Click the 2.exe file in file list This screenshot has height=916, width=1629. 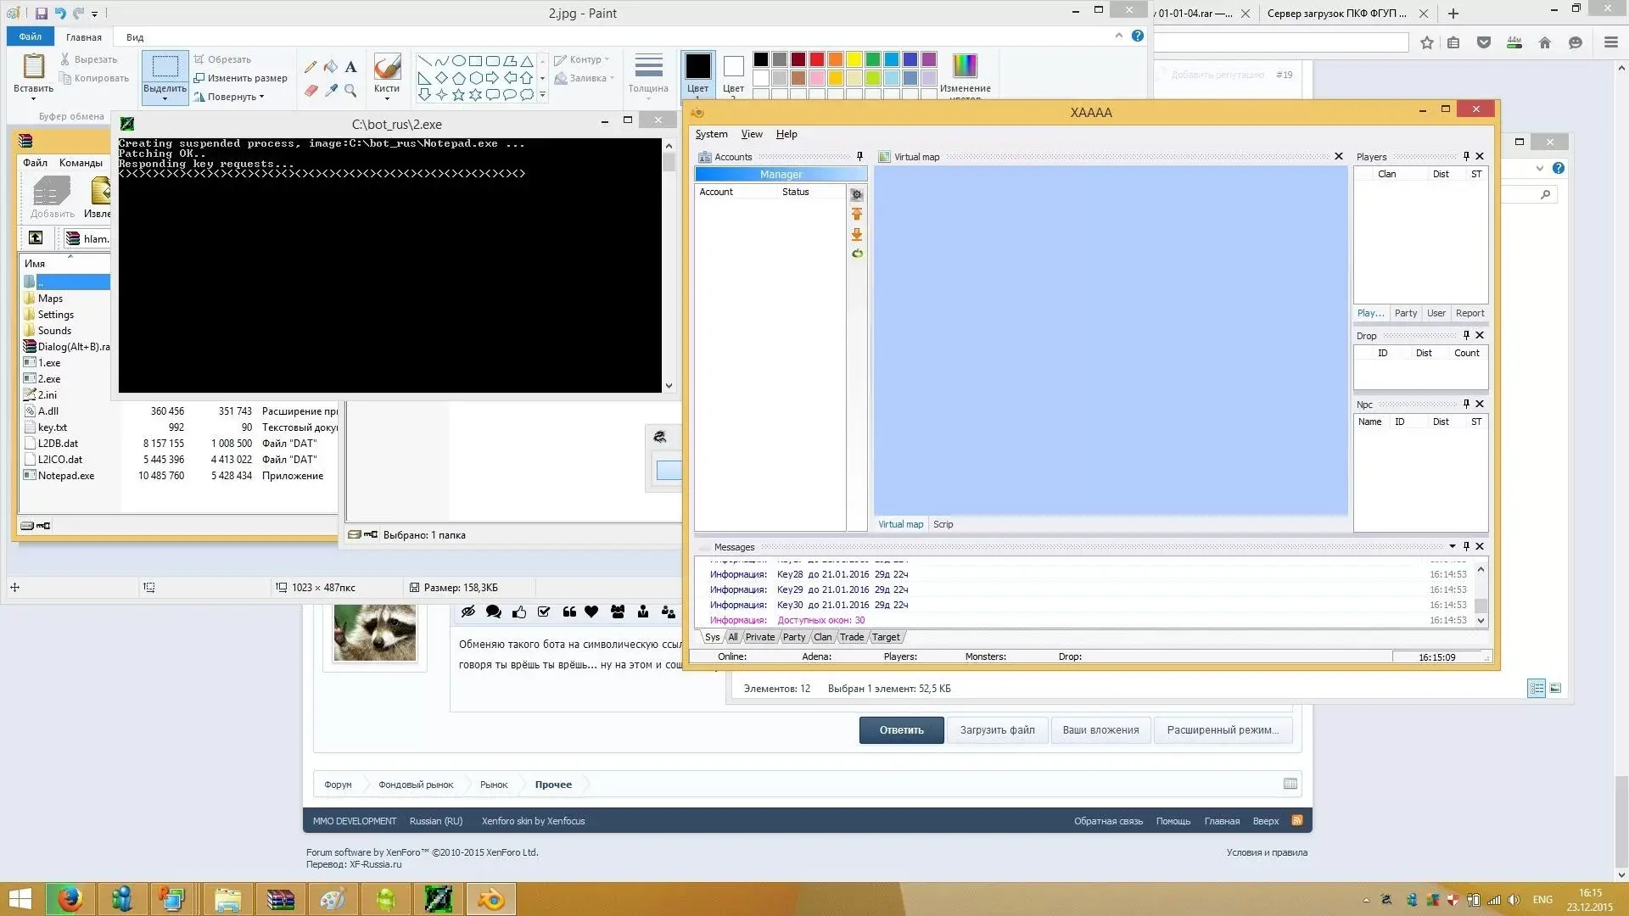(x=48, y=378)
